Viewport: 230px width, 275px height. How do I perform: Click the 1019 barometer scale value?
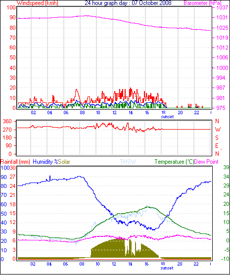pos(222,38)
